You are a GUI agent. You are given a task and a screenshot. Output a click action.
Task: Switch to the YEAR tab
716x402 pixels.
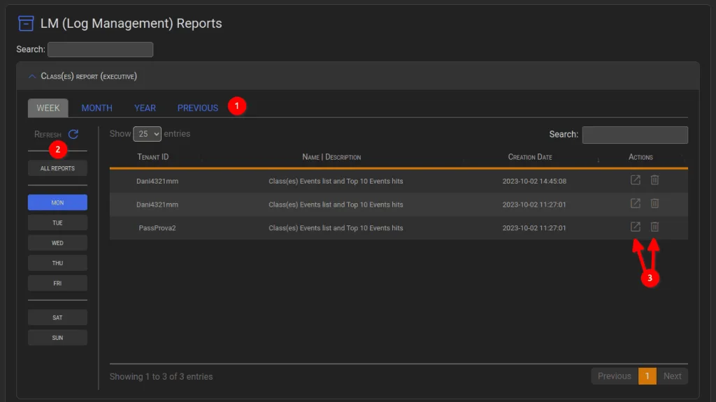[x=145, y=108]
